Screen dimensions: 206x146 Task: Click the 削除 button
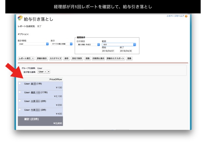click(x=87, y=59)
